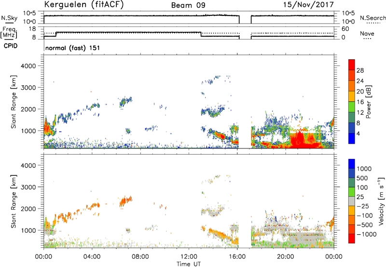The image size is (386, 267).
Task: Click '4000' on the power panel range axis
Action: coord(28,66)
